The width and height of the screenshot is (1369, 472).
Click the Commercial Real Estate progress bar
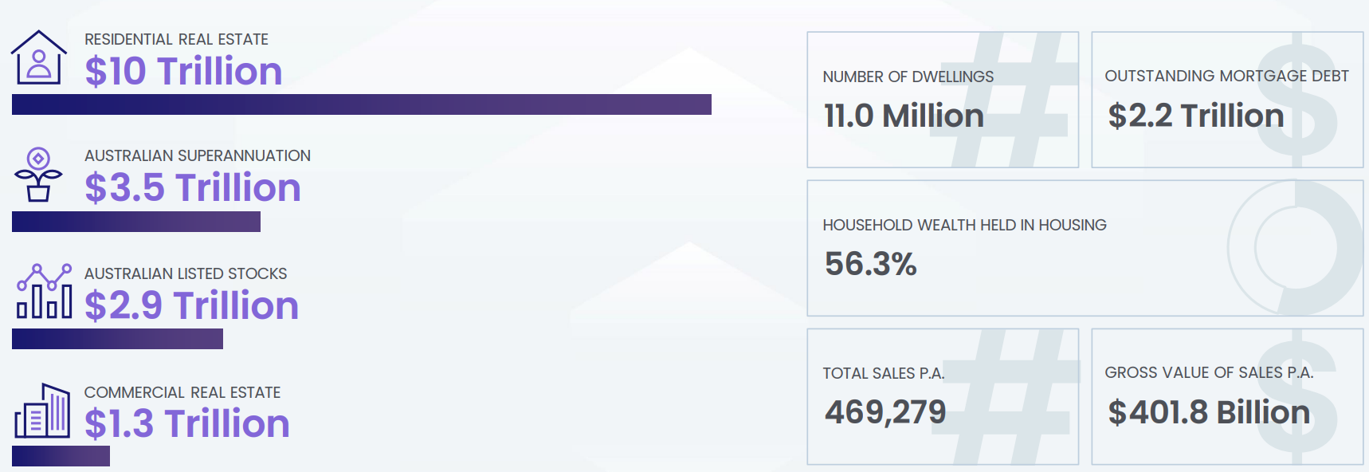tap(61, 456)
